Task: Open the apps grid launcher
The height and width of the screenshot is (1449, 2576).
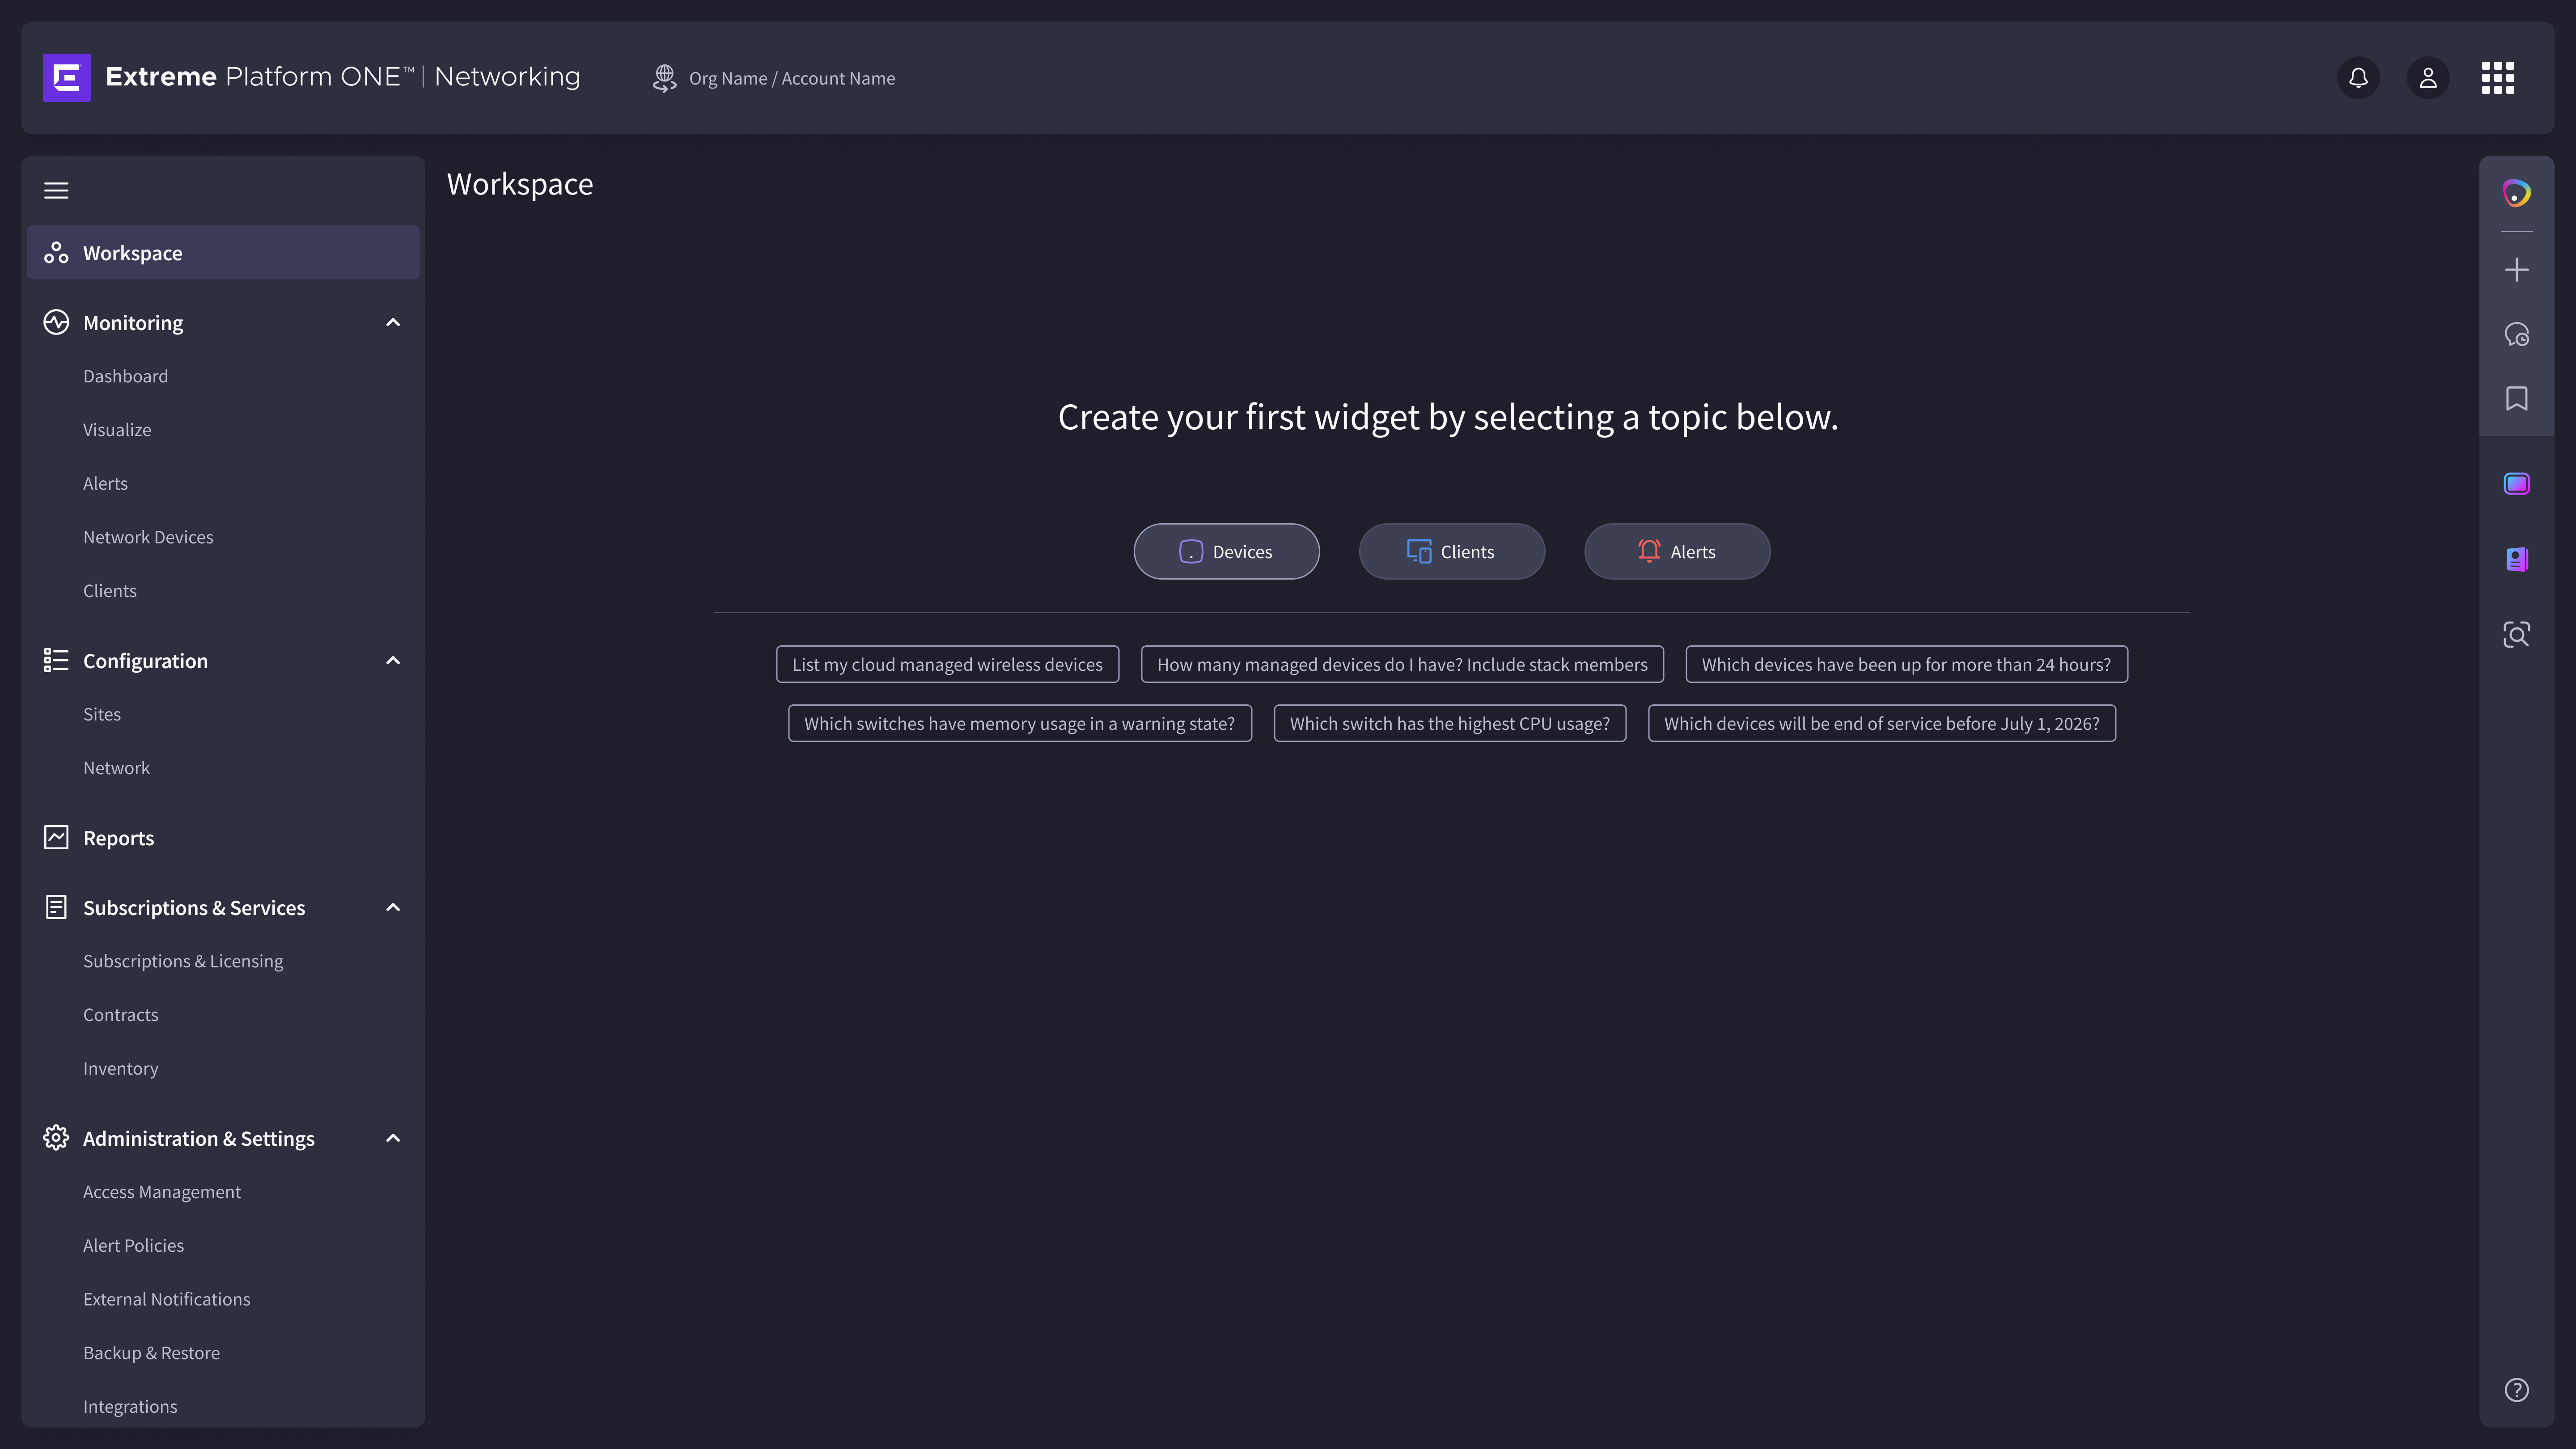Action: click(x=2498, y=78)
